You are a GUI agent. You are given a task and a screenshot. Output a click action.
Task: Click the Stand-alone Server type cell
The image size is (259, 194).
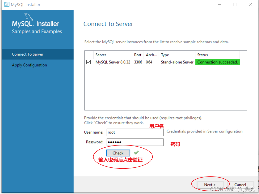coord(177,62)
